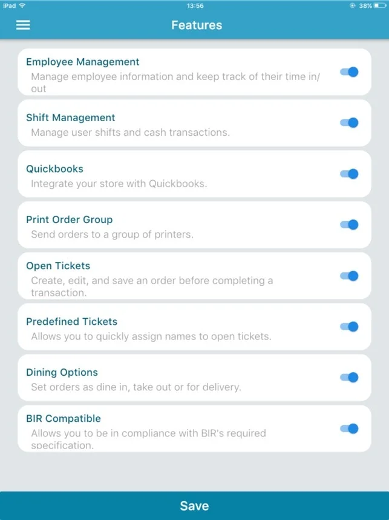This screenshot has height=520, width=389.
Task: Tap the Save button
Action: [194, 505]
